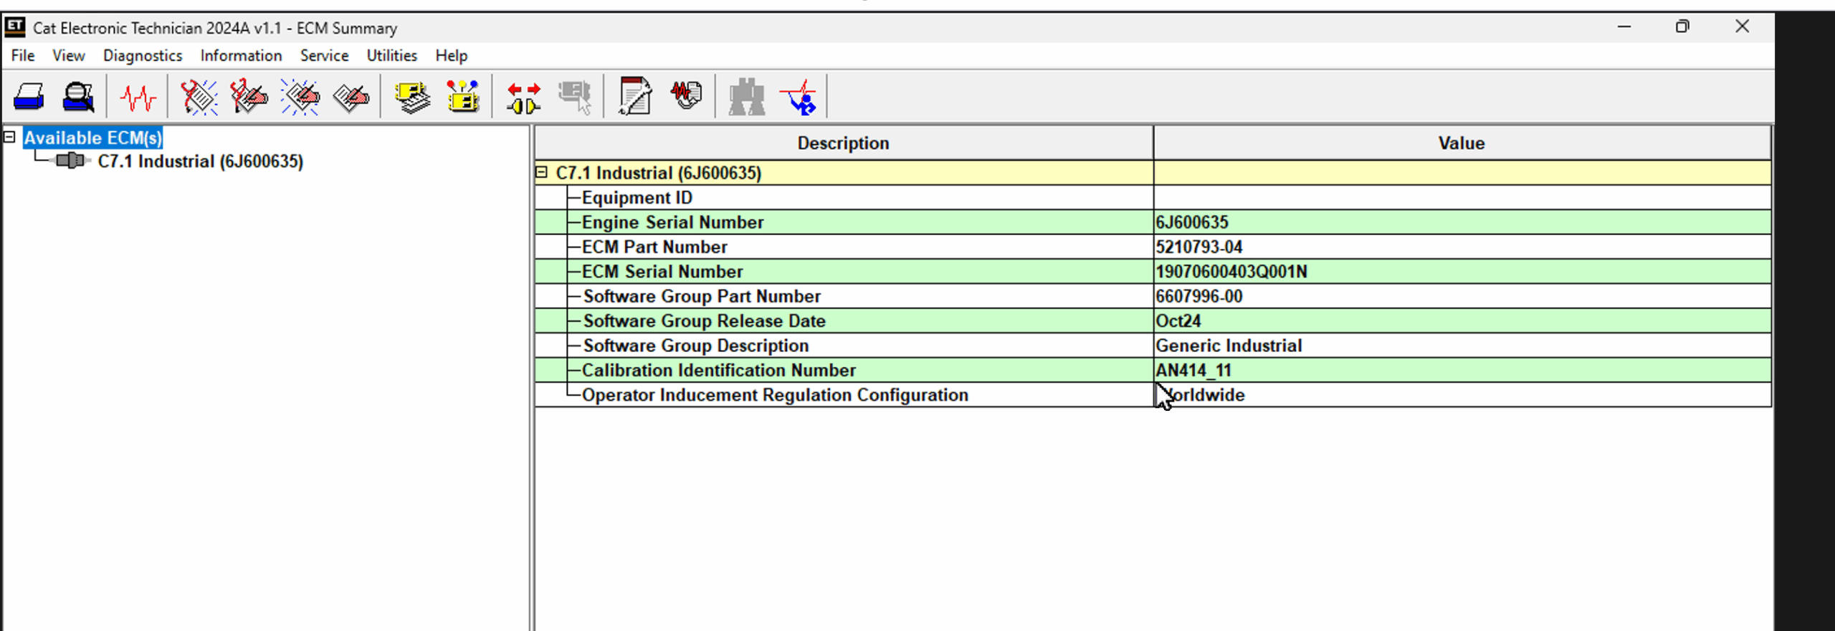Collapse the Available ECM(s) tree node
Image resolution: width=1835 pixels, height=631 pixels.
(9, 137)
